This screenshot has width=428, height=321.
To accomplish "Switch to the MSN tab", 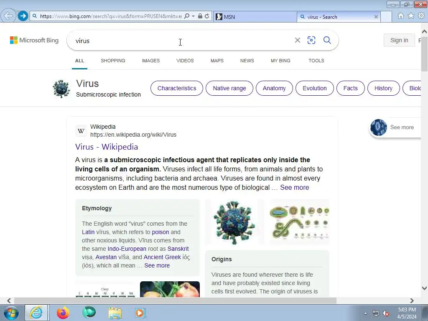I will pyautogui.click(x=255, y=17).
